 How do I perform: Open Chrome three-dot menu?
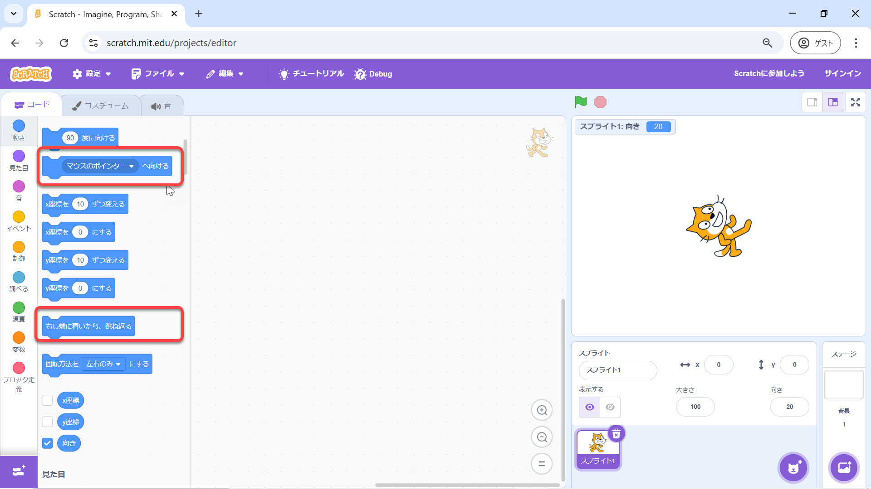coord(856,43)
